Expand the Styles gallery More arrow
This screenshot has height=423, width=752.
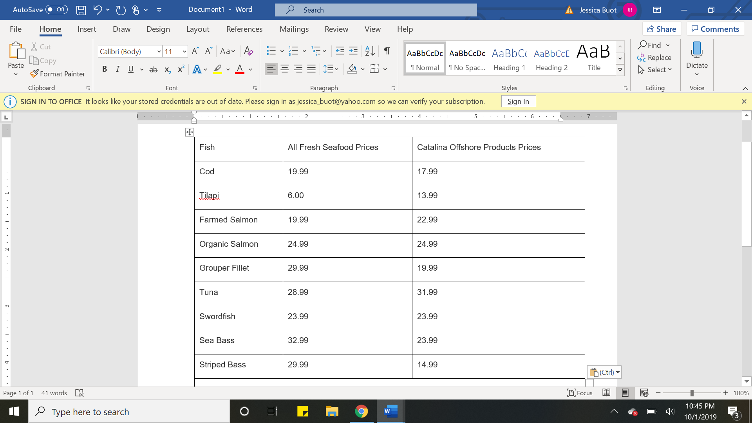coord(620,70)
